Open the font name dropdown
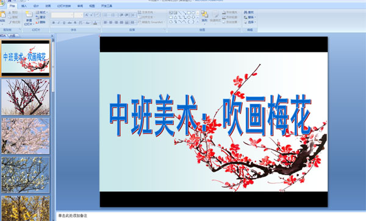Screen dimensions: 366x221 point(62,15)
